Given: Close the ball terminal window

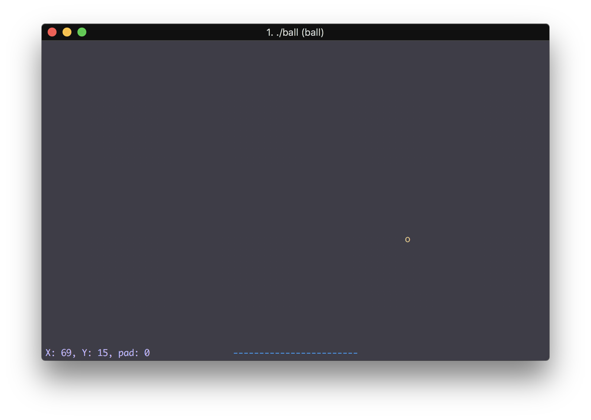Looking at the screenshot, I should point(52,32).
